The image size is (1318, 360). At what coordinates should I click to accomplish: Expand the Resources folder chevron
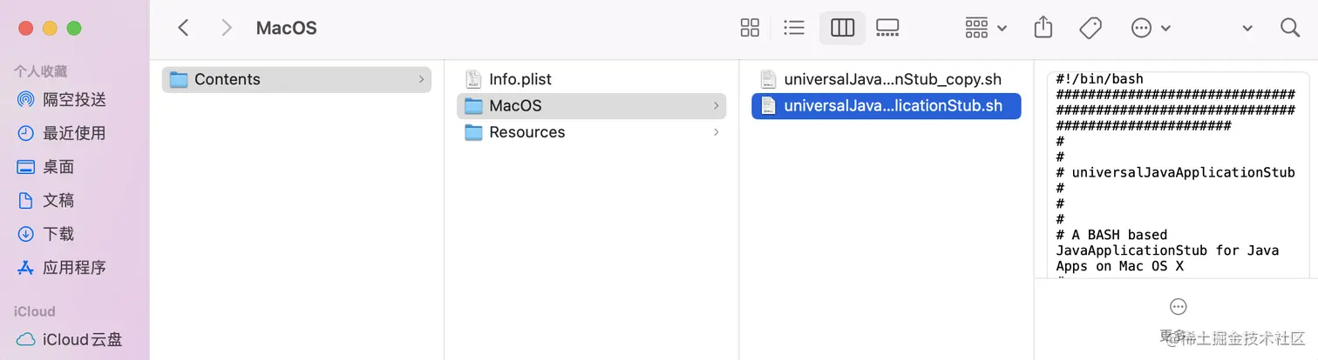(x=717, y=132)
